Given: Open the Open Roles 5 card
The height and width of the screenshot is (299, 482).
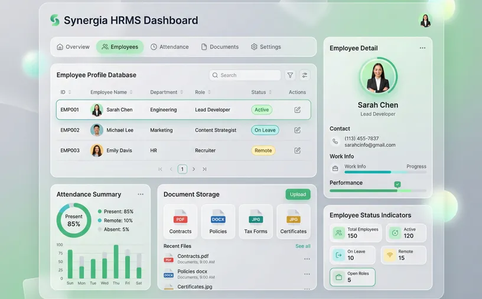Looking at the screenshot, I should (353, 277).
